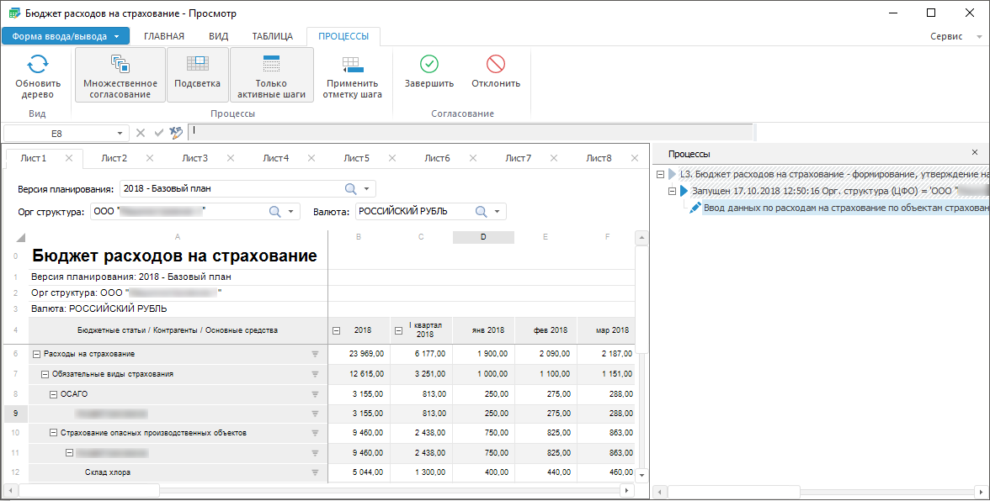Click the formula bar input field
Image resolution: width=990 pixels, height=501 pixels.
pos(471,132)
